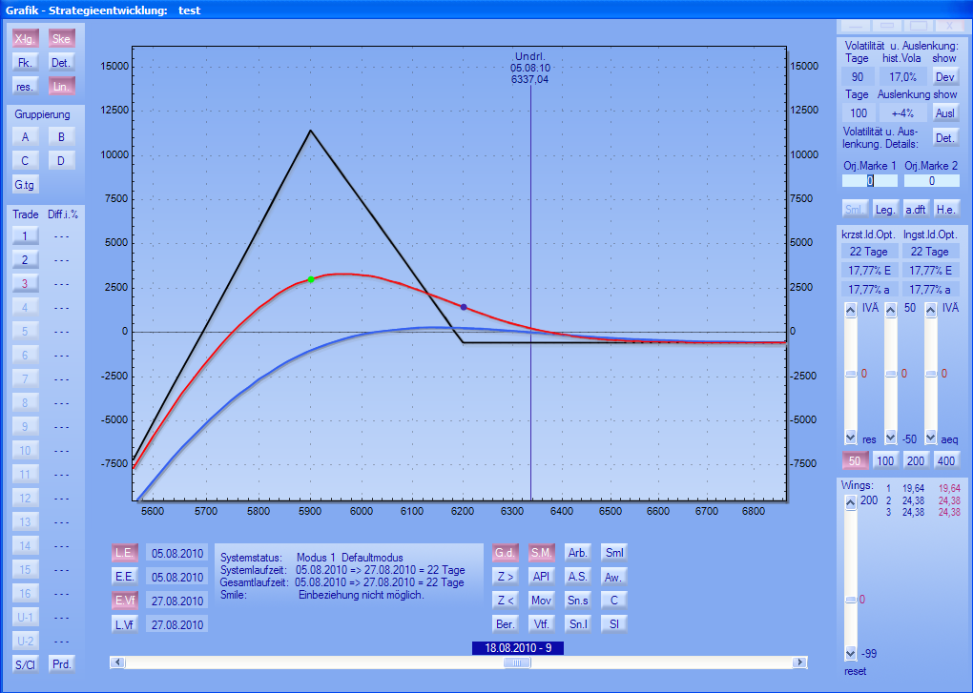Image resolution: width=973 pixels, height=693 pixels.
Task: Toggle the Lin. display mode
Action: tap(61, 86)
